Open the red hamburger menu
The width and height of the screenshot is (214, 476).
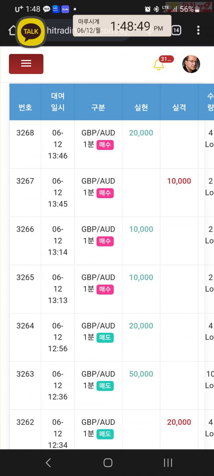pyautogui.click(x=26, y=64)
